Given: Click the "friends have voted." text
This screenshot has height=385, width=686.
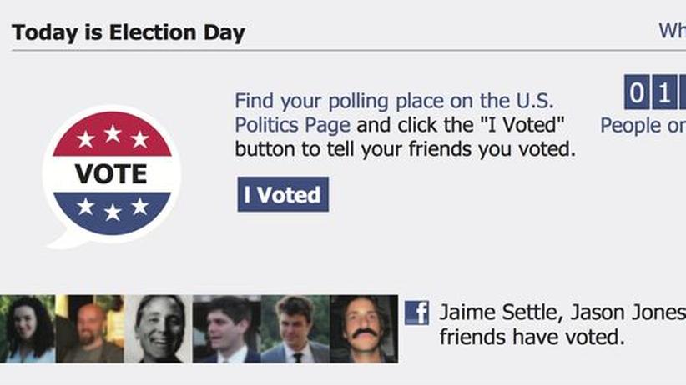Looking at the screenshot, I should pyautogui.click(x=532, y=337).
